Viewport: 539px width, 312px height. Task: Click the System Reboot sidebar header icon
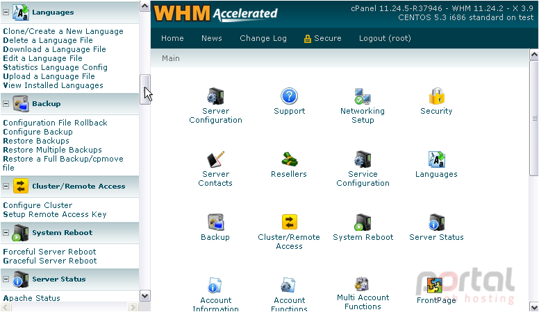(21, 233)
